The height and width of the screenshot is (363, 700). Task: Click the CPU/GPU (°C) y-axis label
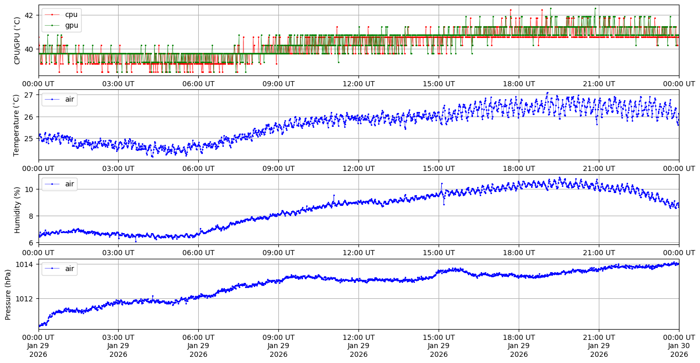point(17,41)
